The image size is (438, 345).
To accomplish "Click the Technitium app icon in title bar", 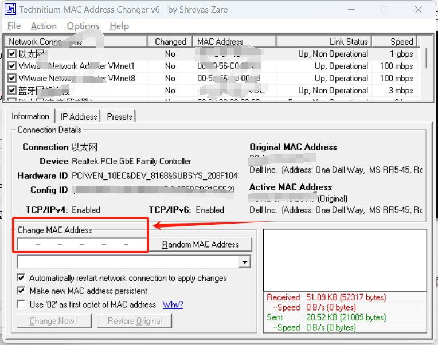I will 10,10.
